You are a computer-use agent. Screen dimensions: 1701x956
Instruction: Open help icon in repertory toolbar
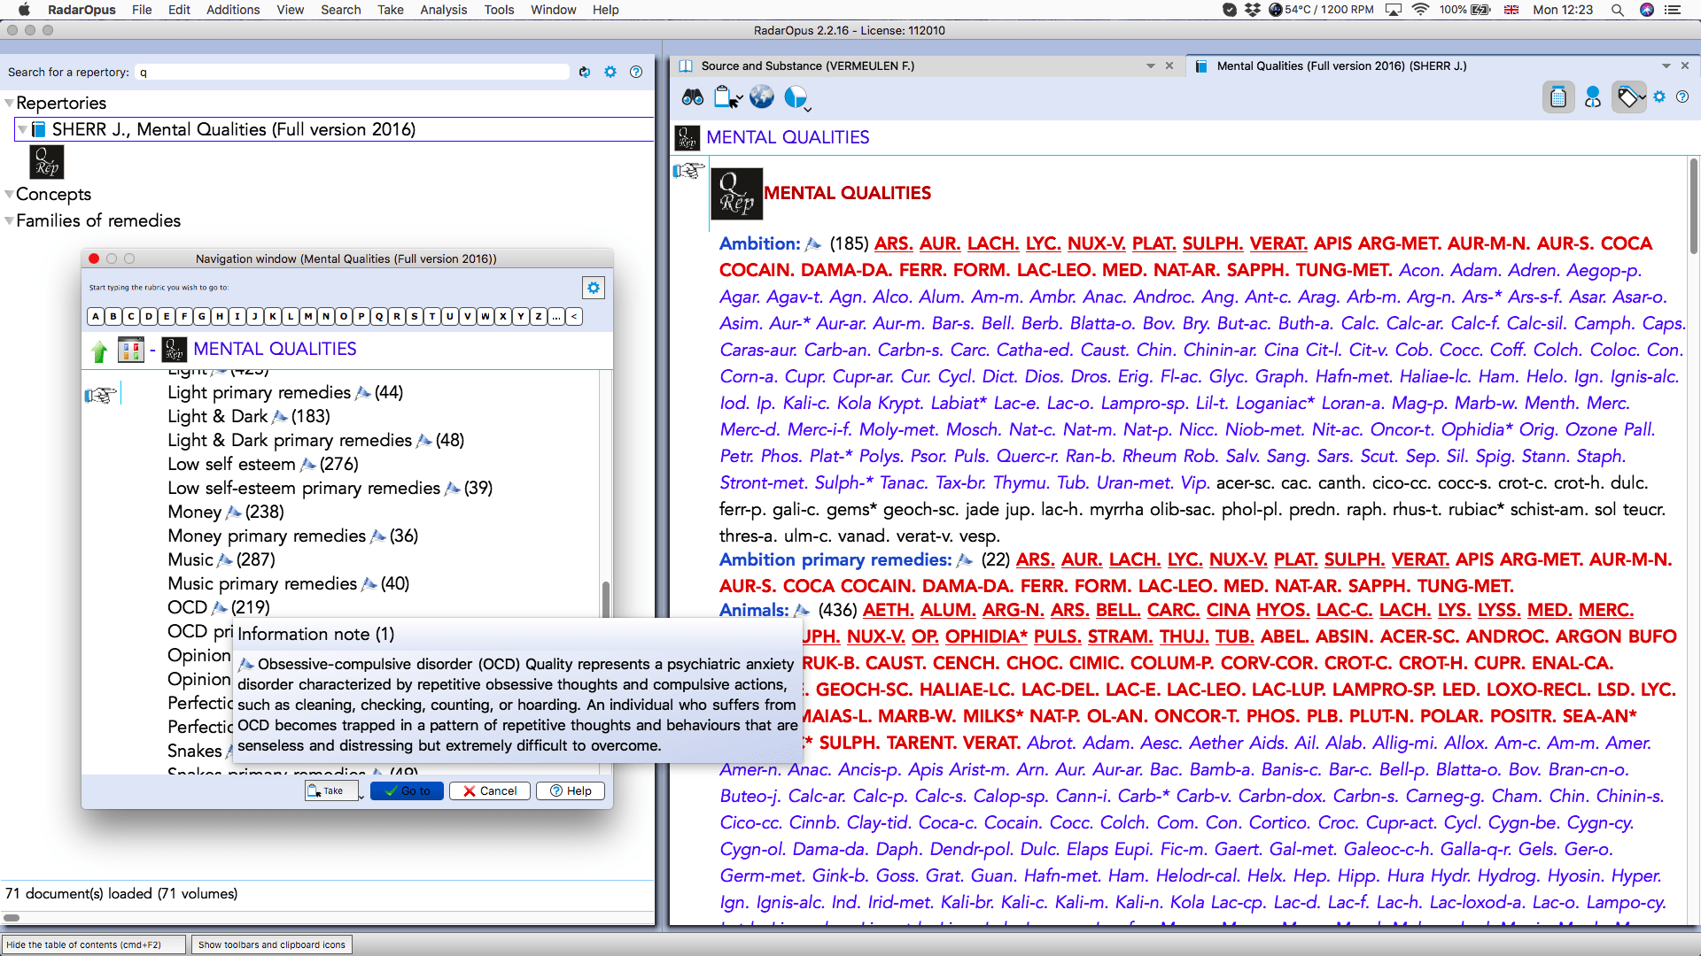(1682, 96)
